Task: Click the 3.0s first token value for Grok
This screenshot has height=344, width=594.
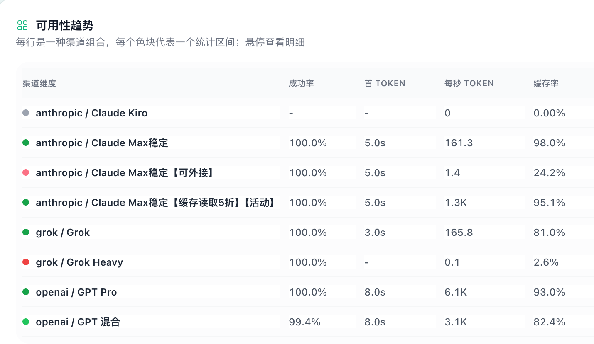Action: coord(375,233)
